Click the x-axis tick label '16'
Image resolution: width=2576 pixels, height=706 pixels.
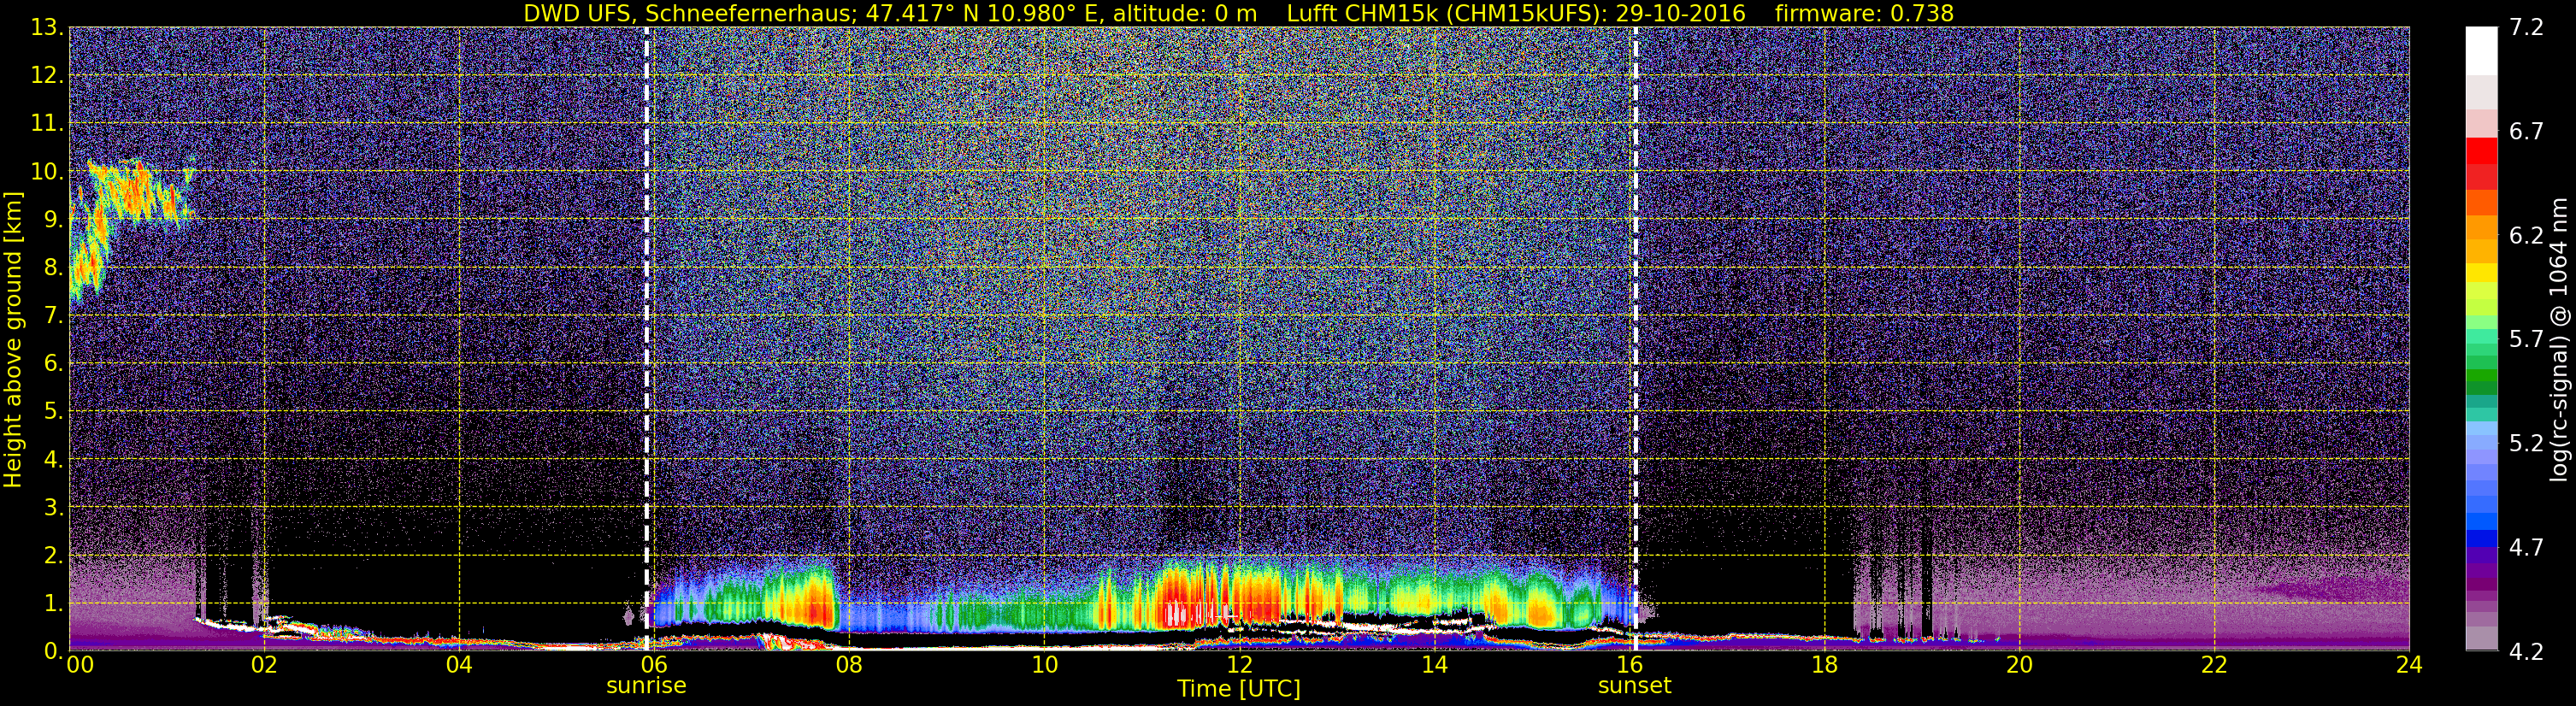(x=1629, y=665)
